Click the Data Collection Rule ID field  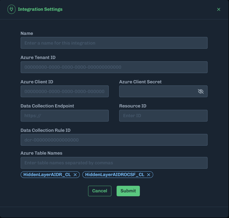pyautogui.click(x=114, y=140)
